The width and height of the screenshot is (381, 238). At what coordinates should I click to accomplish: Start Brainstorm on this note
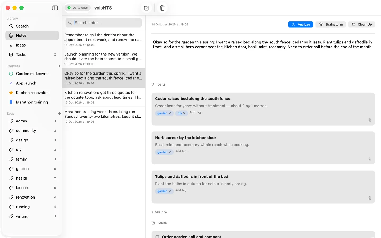[x=331, y=24]
